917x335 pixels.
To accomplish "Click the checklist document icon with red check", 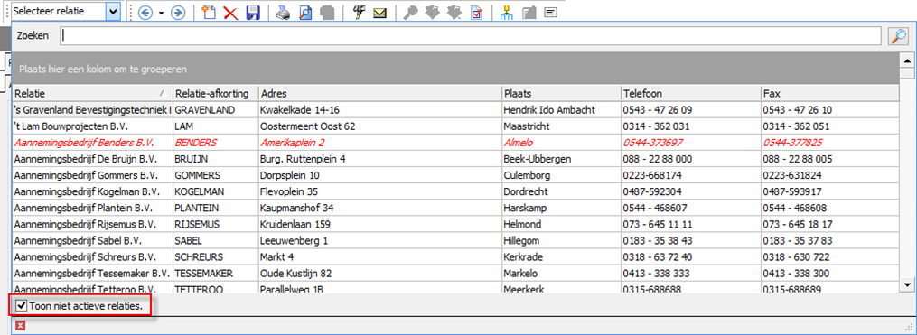I will pyautogui.click(x=476, y=13).
